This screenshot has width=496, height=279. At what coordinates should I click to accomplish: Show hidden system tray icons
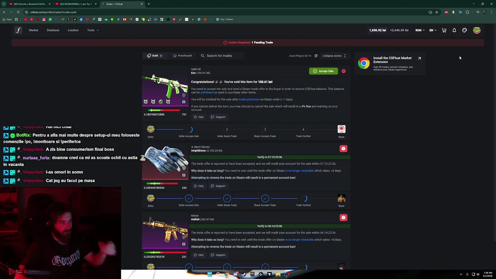click(461, 274)
